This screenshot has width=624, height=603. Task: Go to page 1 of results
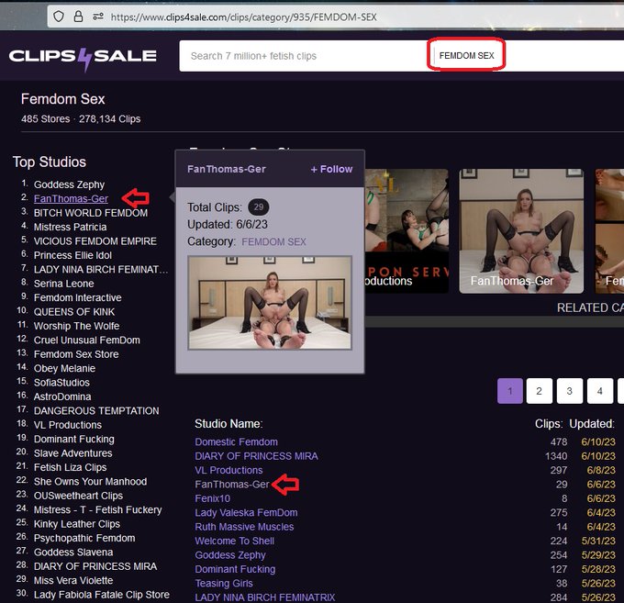[510, 391]
